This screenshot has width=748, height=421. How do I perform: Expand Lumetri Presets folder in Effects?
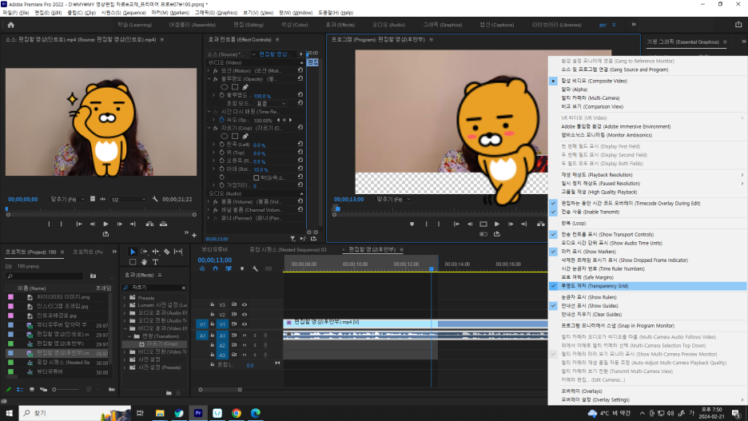pyautogui.click(x=125, y=305)
